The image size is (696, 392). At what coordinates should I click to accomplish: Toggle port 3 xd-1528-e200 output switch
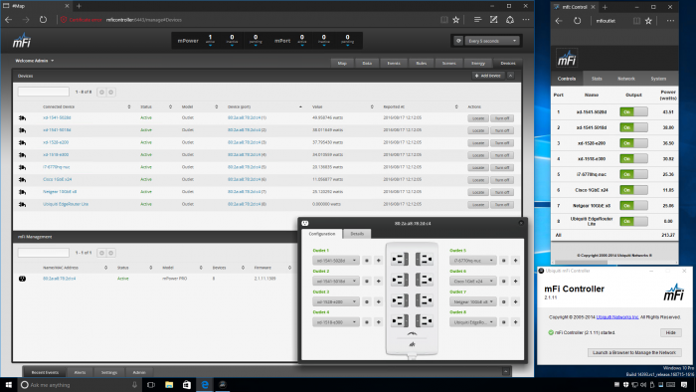(633, 143)
